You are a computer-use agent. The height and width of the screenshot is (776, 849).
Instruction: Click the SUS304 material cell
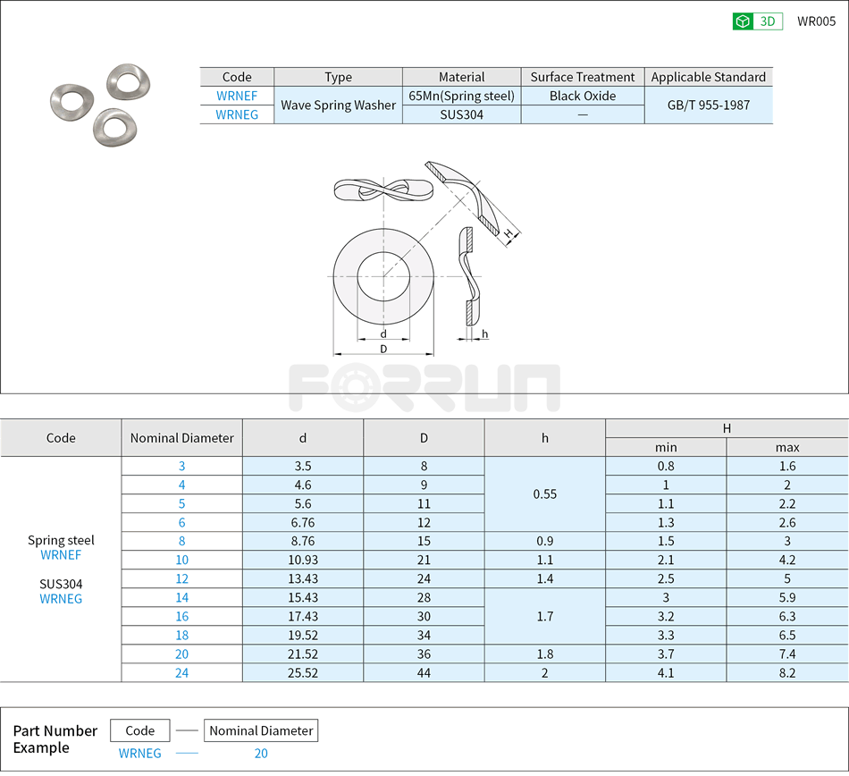click(462, 114)
